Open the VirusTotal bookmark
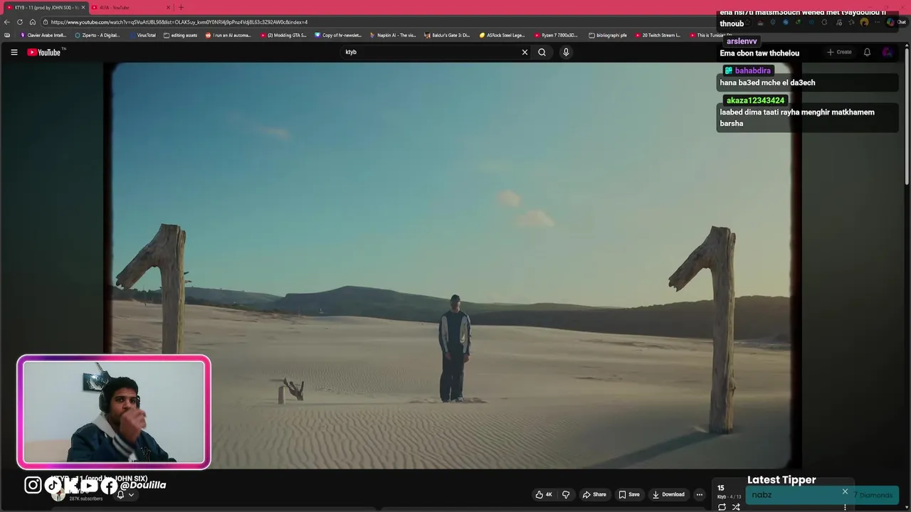The image size is (911, 512). [x=142, y=35]
